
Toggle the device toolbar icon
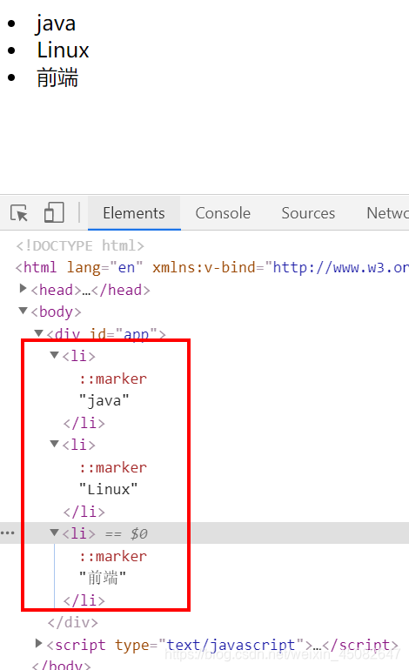[54, 212]
